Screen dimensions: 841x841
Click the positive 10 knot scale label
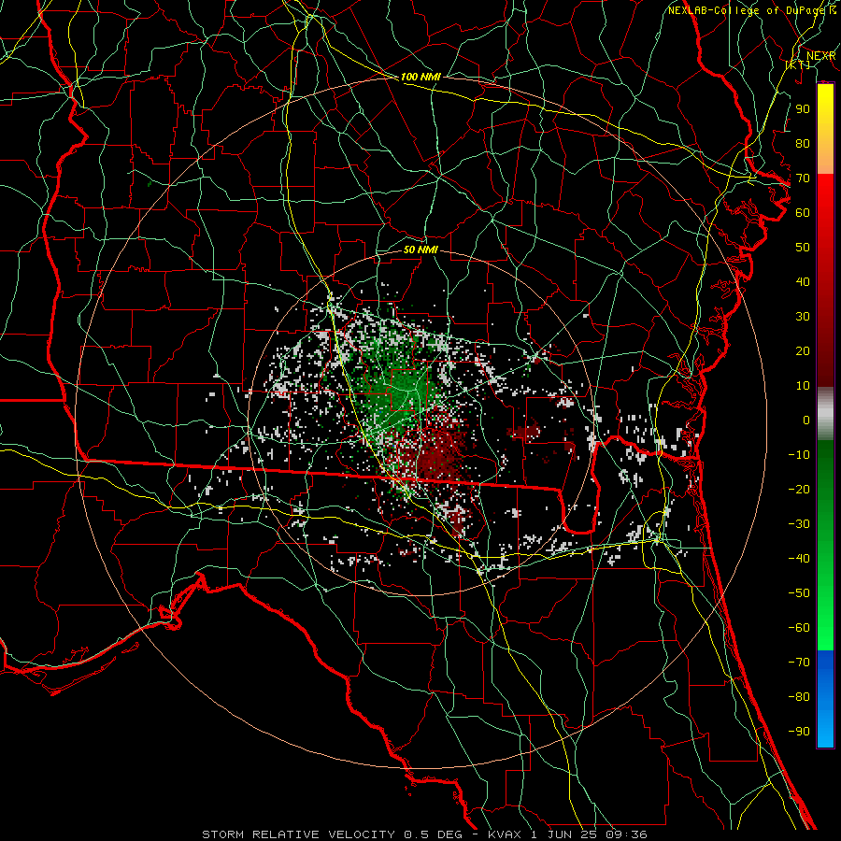(x=803, y=386)
